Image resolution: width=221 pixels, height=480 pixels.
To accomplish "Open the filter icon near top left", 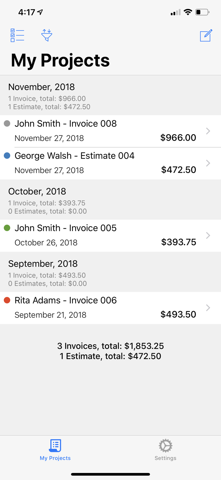I will click(47, 35).
